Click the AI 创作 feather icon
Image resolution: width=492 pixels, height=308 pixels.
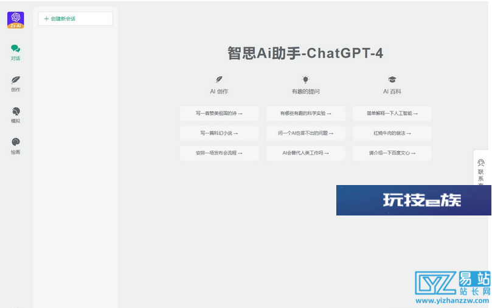(219, 79)
